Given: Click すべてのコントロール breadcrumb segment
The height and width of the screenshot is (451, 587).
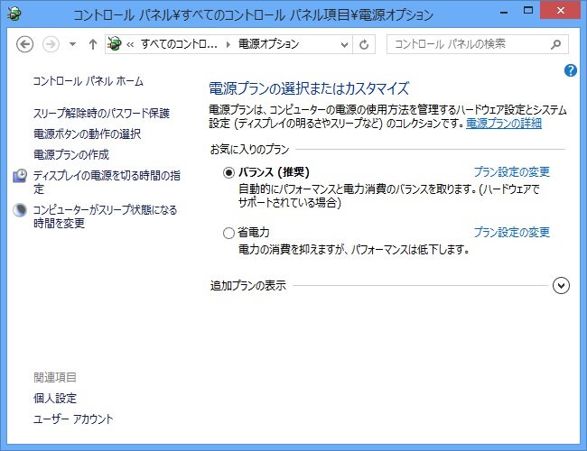Looking at the screenshot, I should point(179,44).
